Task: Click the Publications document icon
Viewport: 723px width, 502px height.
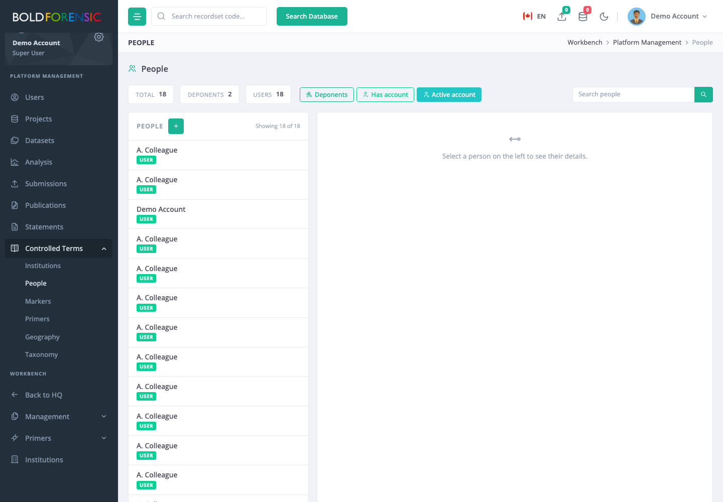Action: 15,205
